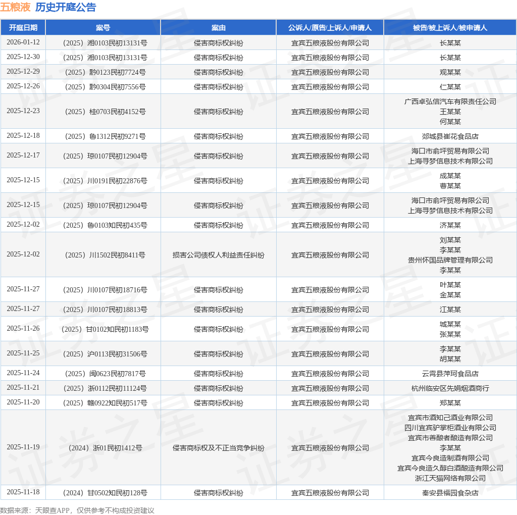Click the date 2025-11-19

(x=23, y=447)
